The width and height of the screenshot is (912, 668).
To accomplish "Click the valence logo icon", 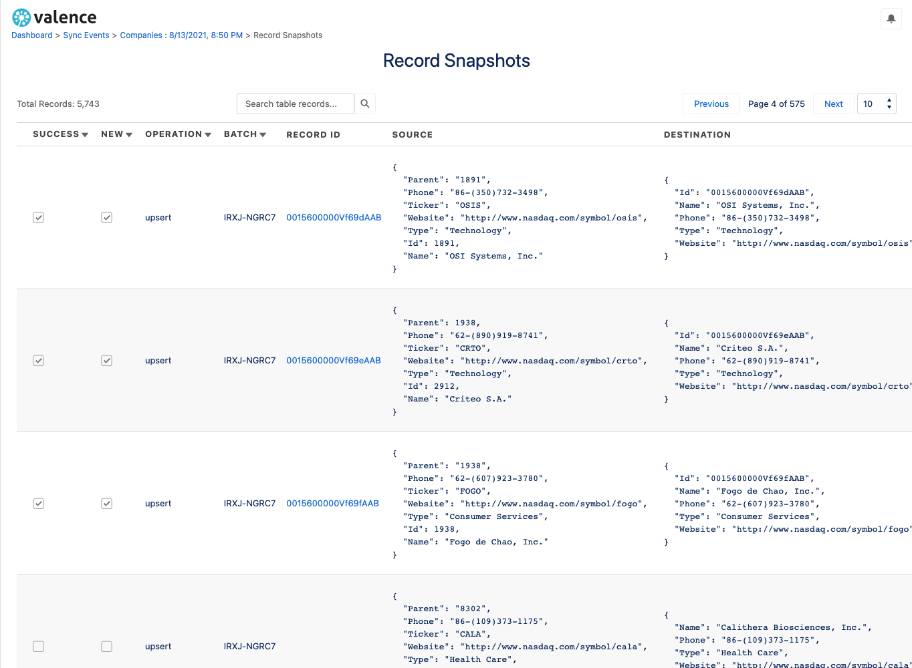I will coord(21,17).
